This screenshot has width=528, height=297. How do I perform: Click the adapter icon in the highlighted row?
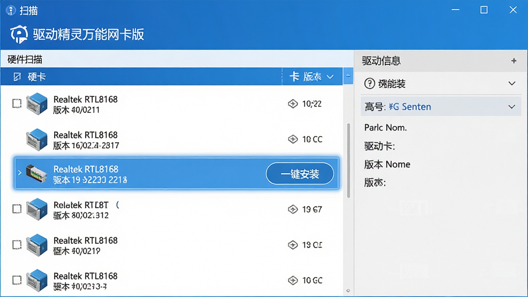[37, 174]
